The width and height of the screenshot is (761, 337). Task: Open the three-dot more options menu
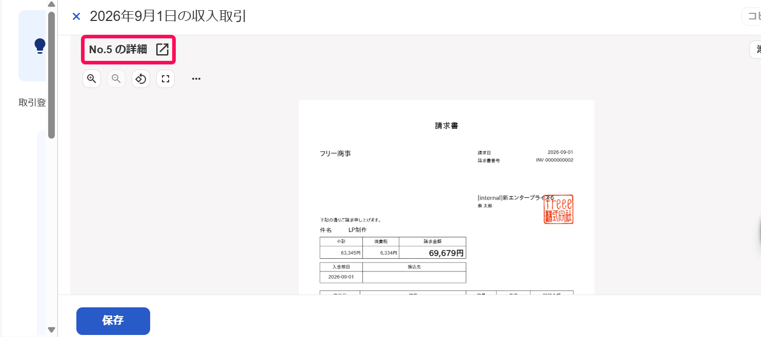click(x=196, y=79)
